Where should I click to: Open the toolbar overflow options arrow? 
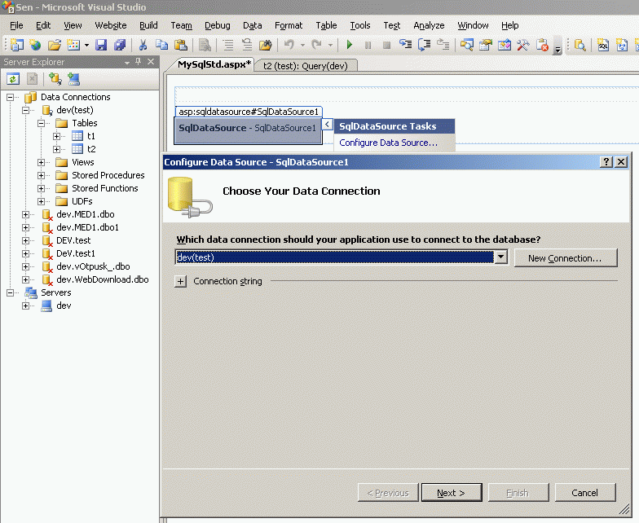click(557, 47)
